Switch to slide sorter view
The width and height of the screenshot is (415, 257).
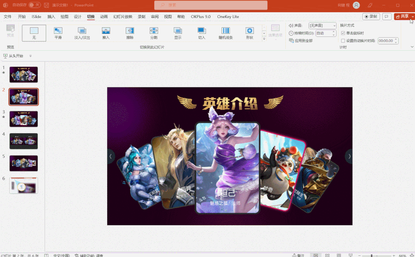coord(327,255)
